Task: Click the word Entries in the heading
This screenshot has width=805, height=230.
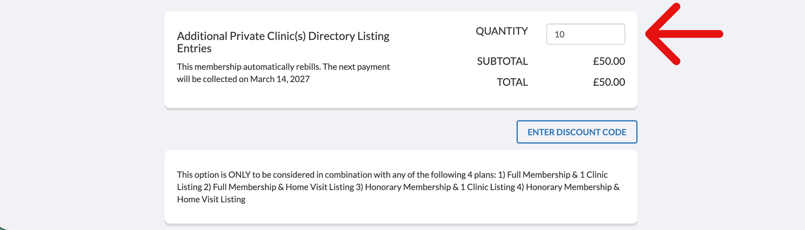Action: (x=194, y=49)
